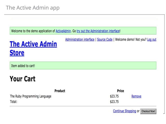This screenshot has width=166, height=124.
Task: Click "try out the Administration interface" banner link
Action: pyautogui.click(x=98, y=31)
